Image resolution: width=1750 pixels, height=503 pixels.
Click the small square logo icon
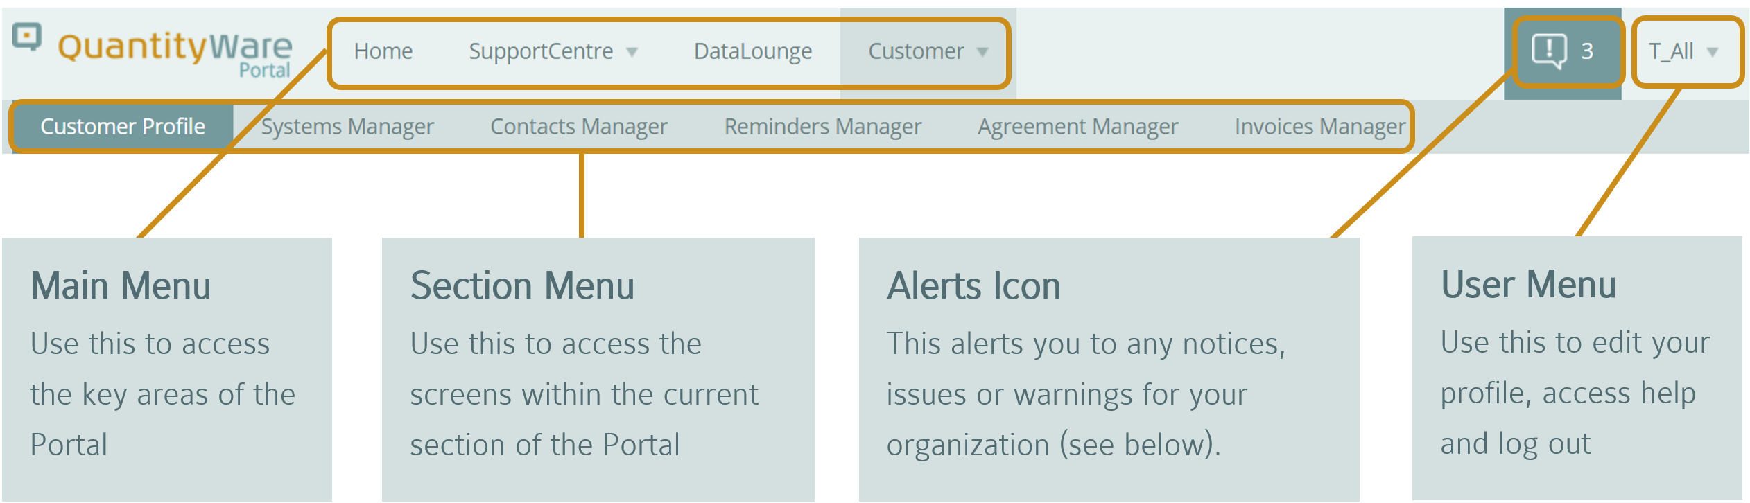(28, 37)
